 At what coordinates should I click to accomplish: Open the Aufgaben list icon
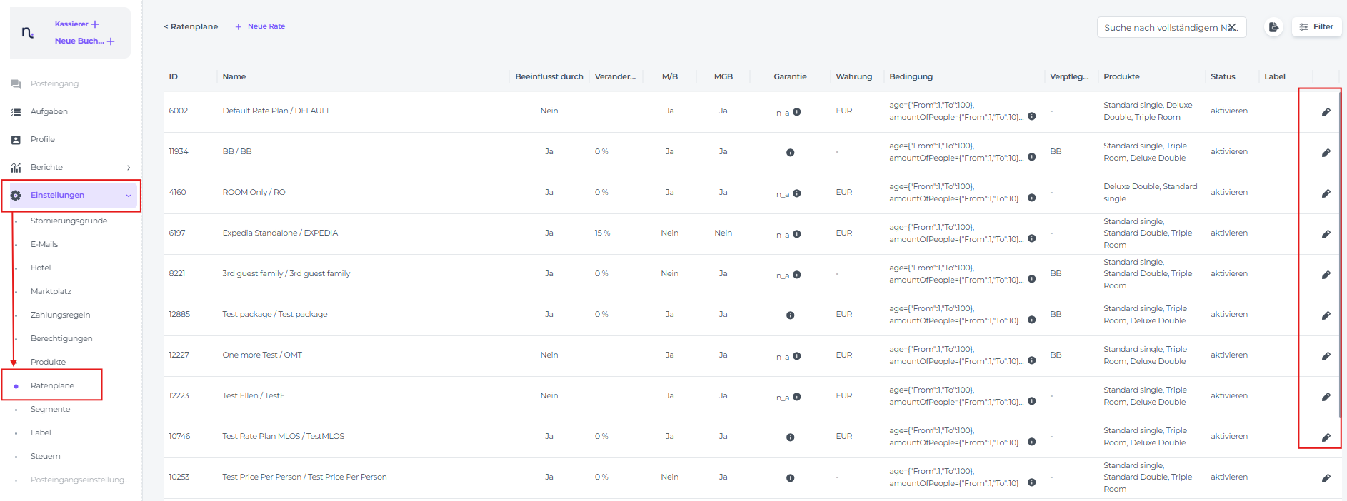[16, 112]
